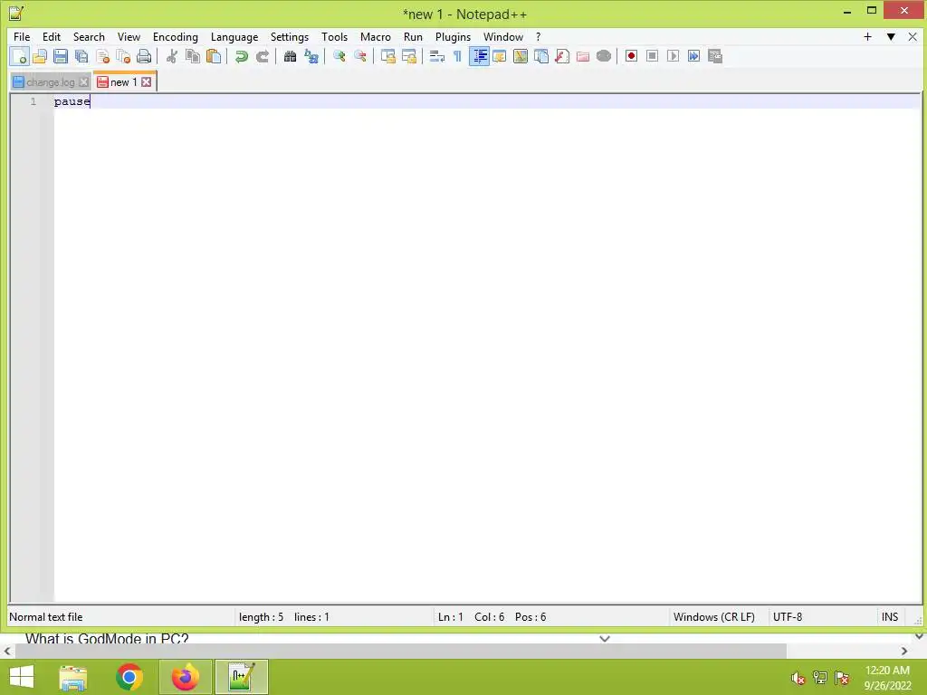The image size is (927, 695).
Task: Toggle show all characters pilcrow icon
Action: (x=457, y=56)
